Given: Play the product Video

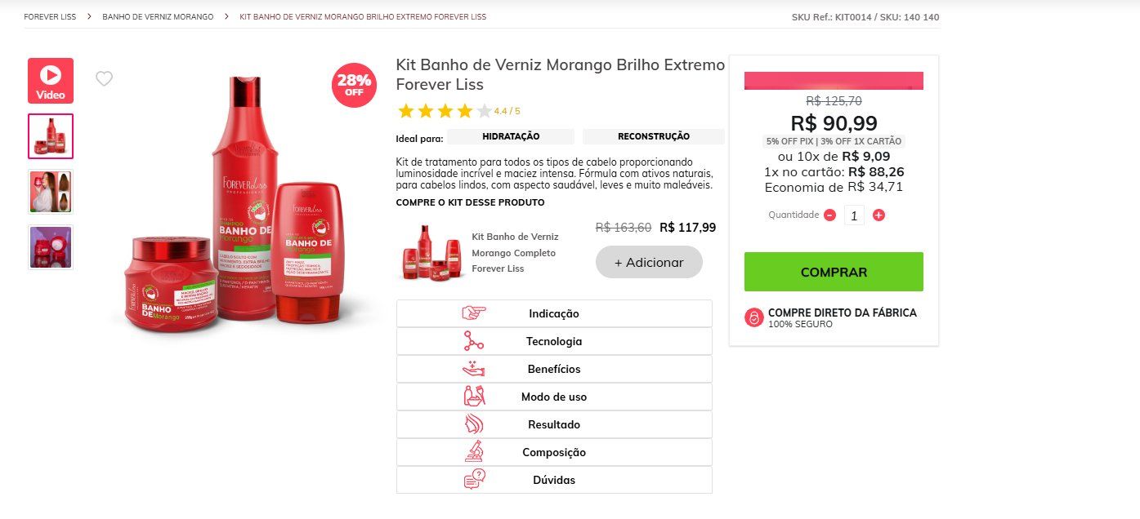Looking at the screenshot, I should click(51, 81).
